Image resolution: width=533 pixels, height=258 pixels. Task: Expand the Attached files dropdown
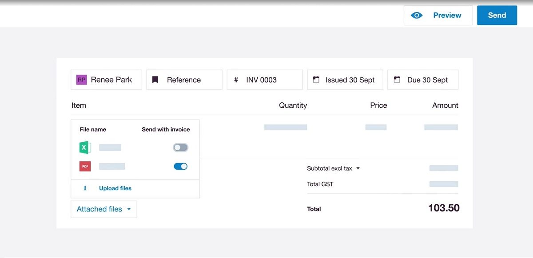pyautogui.click(x=103, y=209)
